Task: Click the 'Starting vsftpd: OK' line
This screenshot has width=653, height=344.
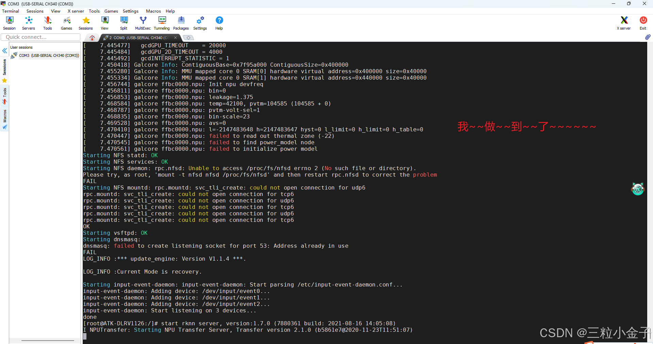Action: click(x=115, y=233)
